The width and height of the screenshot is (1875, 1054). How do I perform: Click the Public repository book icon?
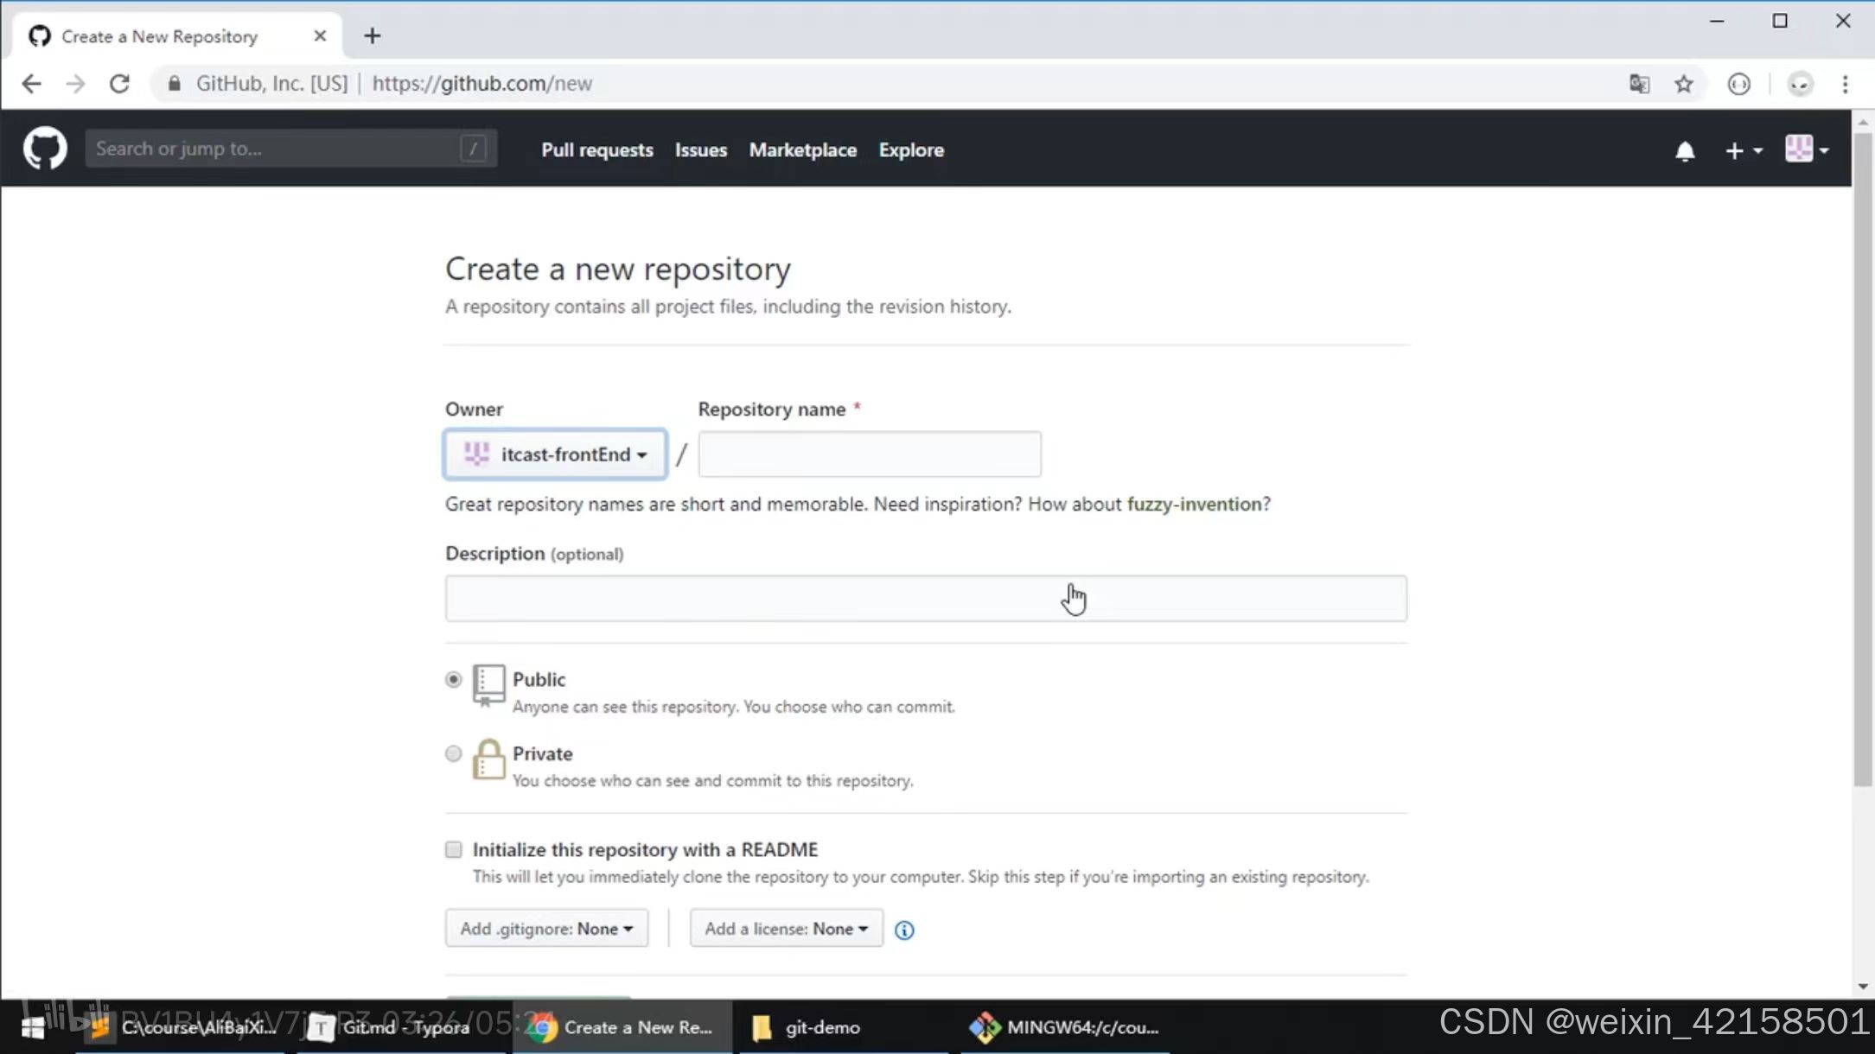(x=488, y=684)
